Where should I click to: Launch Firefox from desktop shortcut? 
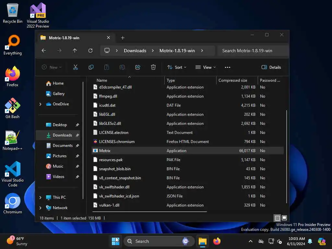pyautogui.click(x=13, y=77)
